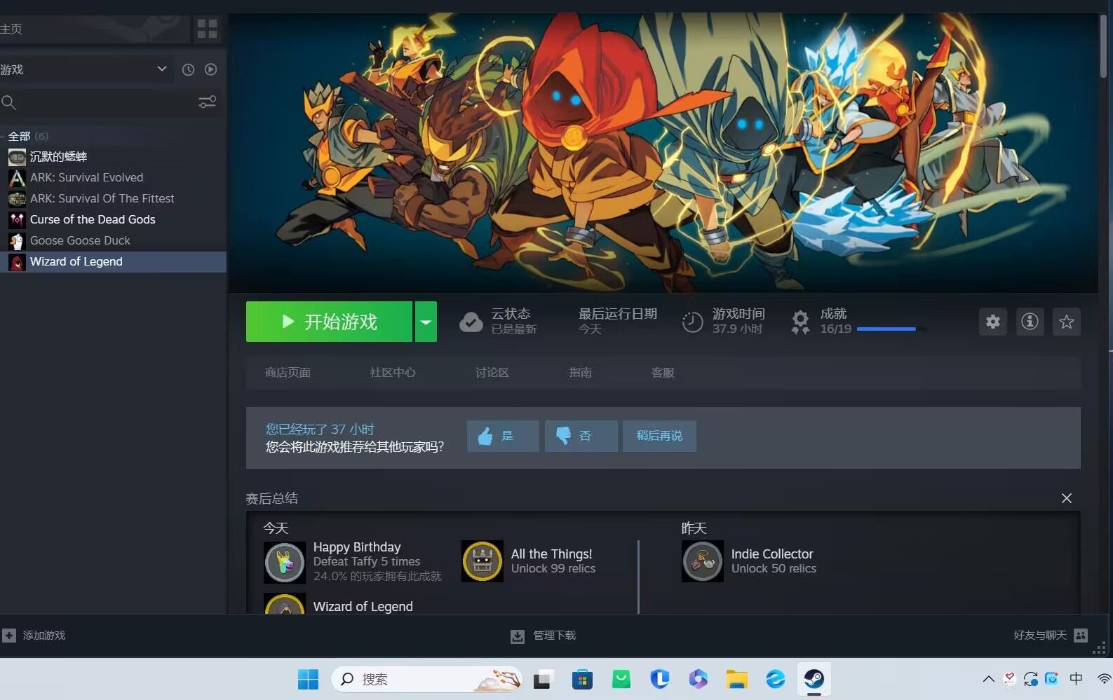Click the Steam icon in the taskbar
The image size is (1113, 700).
pyautogui.click(x=814, y=679)
